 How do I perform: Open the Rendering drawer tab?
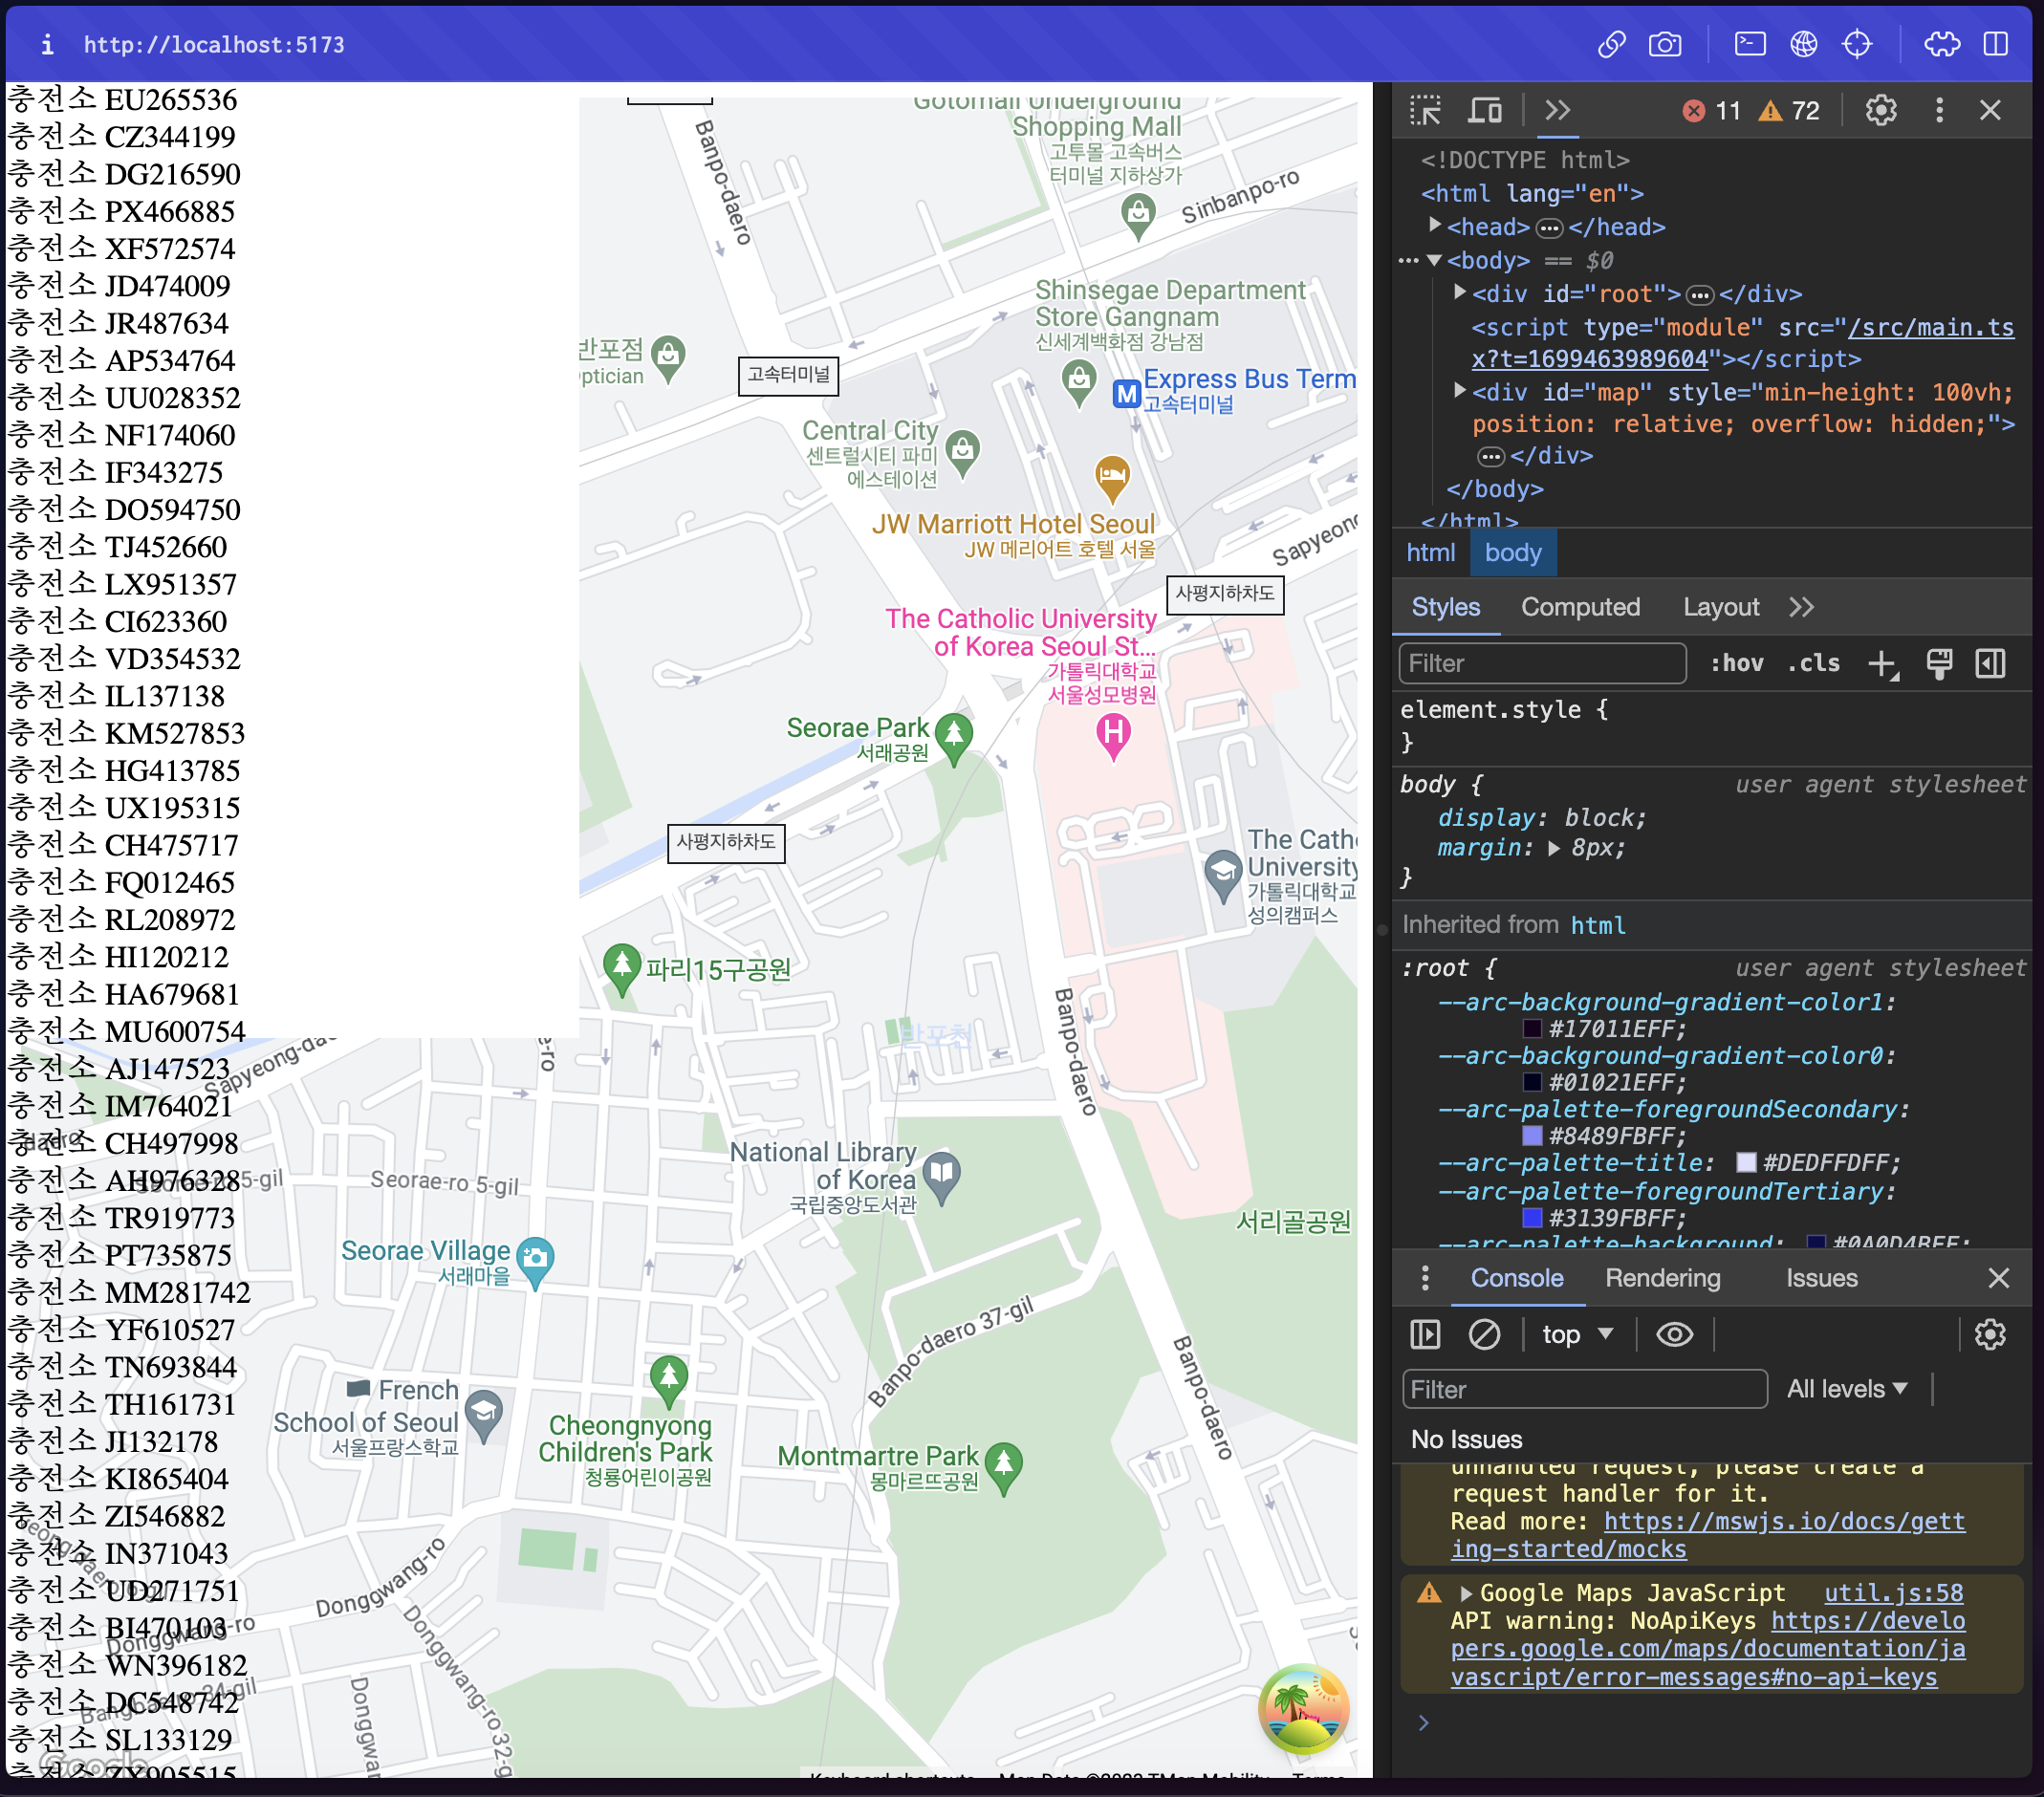[1662, 1278]
